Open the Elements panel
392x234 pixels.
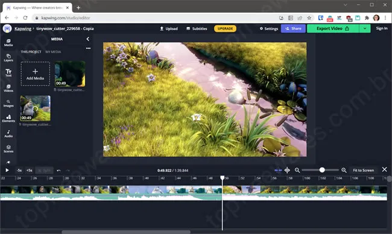(8, 118)
